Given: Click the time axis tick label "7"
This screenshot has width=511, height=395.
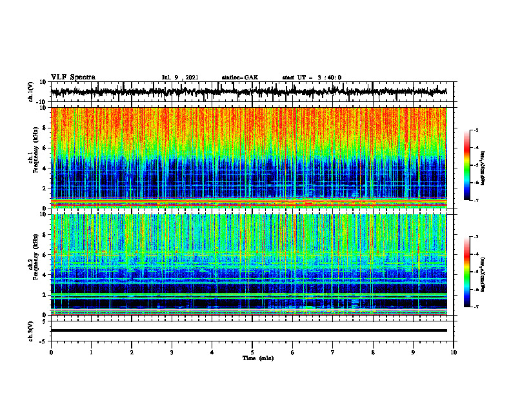Looking at the screenshot, I should (333, 352).
